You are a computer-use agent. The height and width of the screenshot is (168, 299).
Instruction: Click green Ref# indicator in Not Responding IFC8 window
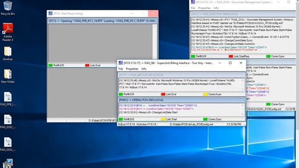(50, 65)
